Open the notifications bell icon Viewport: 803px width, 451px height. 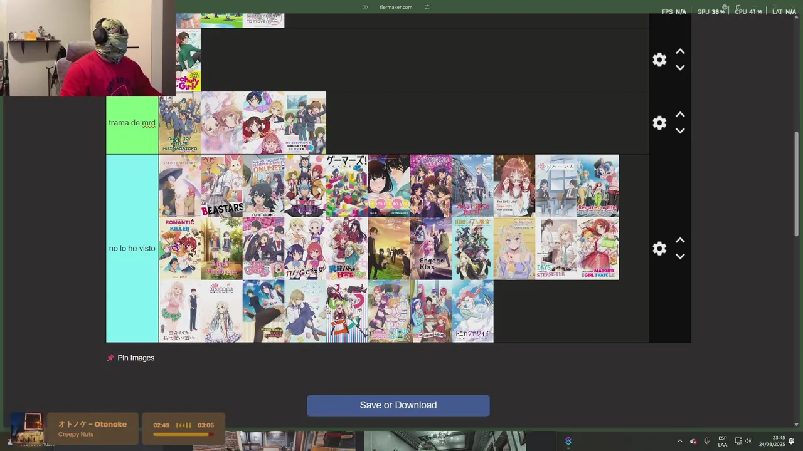coord(792,441)
